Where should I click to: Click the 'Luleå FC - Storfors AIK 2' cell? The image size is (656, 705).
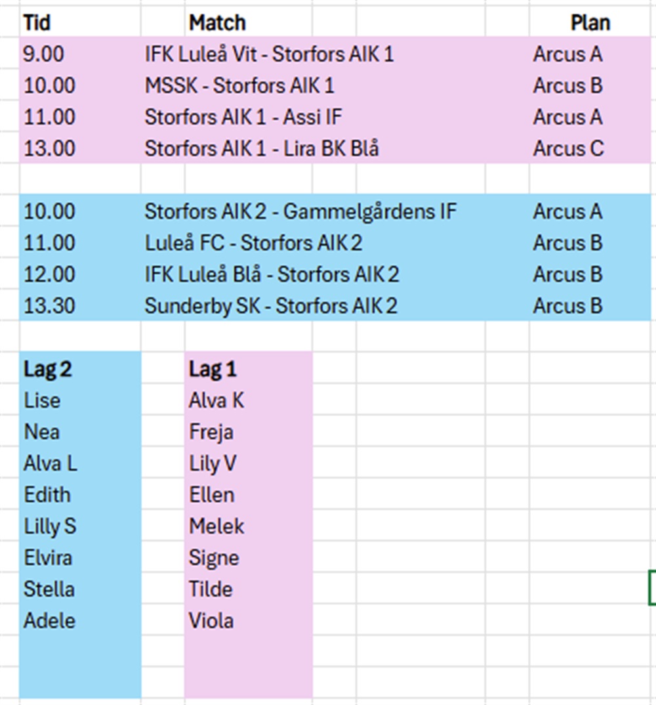tap(253, 243)
